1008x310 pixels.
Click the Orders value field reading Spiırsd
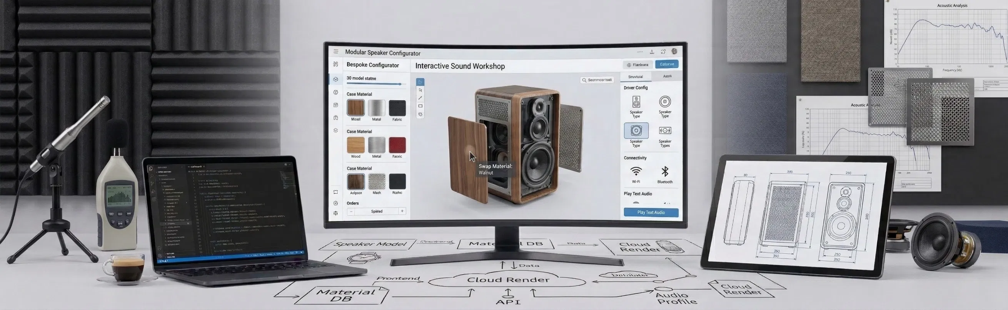point(376,212)
